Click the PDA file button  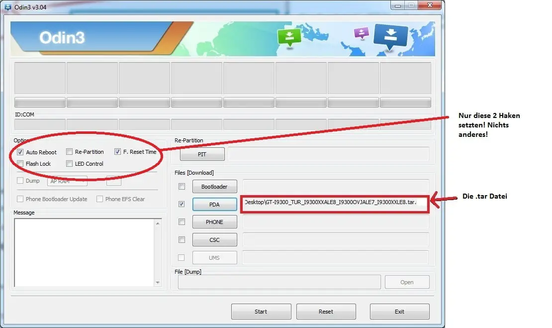[x=214, y=205]
